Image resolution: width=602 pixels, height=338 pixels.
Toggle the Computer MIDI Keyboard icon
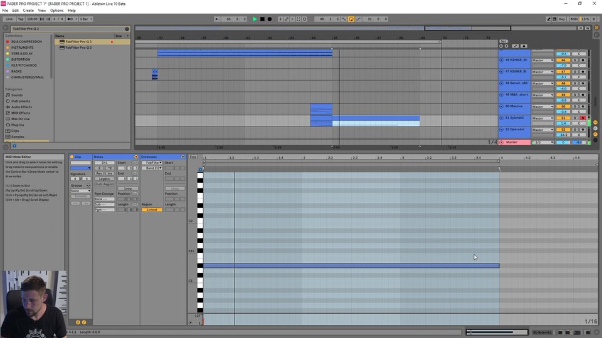coord(555,19)
